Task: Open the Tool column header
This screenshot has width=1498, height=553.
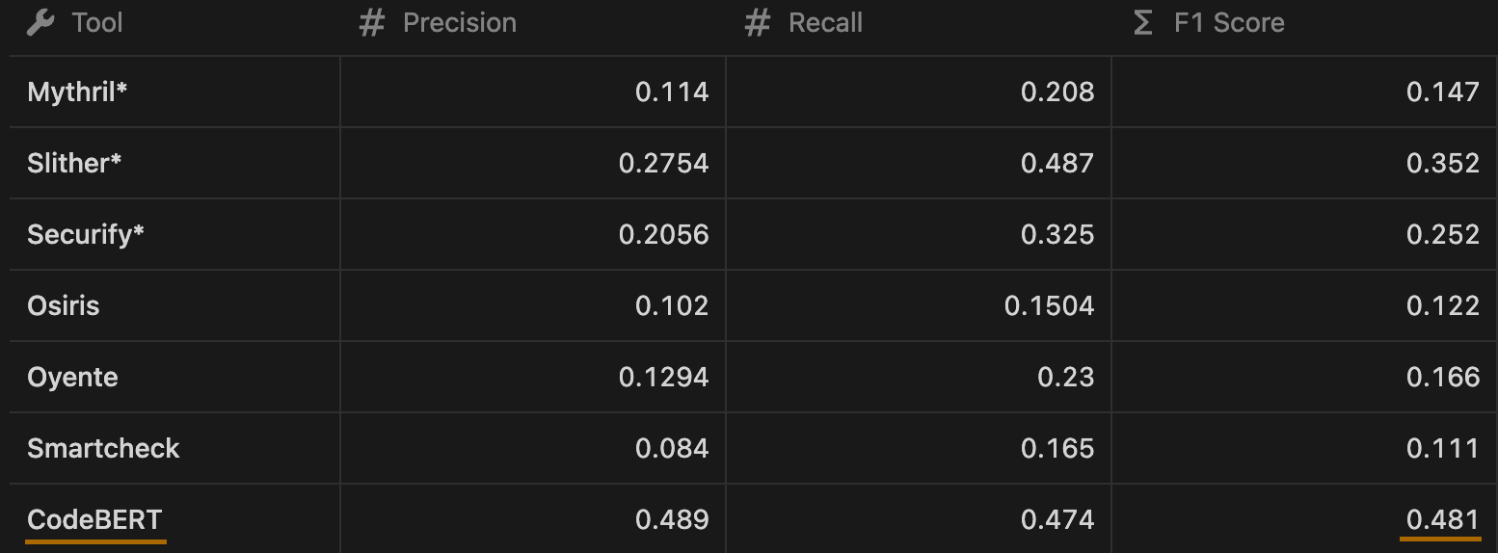Action: point(174,23)
